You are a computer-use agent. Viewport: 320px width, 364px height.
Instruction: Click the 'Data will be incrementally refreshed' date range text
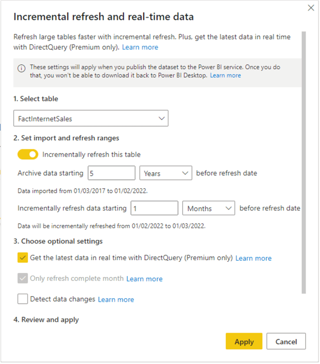click(x=112, y=226)
